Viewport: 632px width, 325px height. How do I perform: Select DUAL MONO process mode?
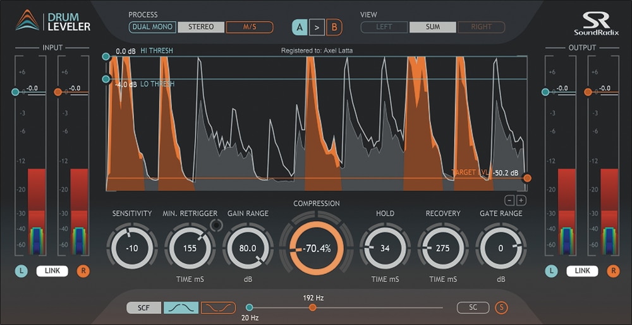152,27
